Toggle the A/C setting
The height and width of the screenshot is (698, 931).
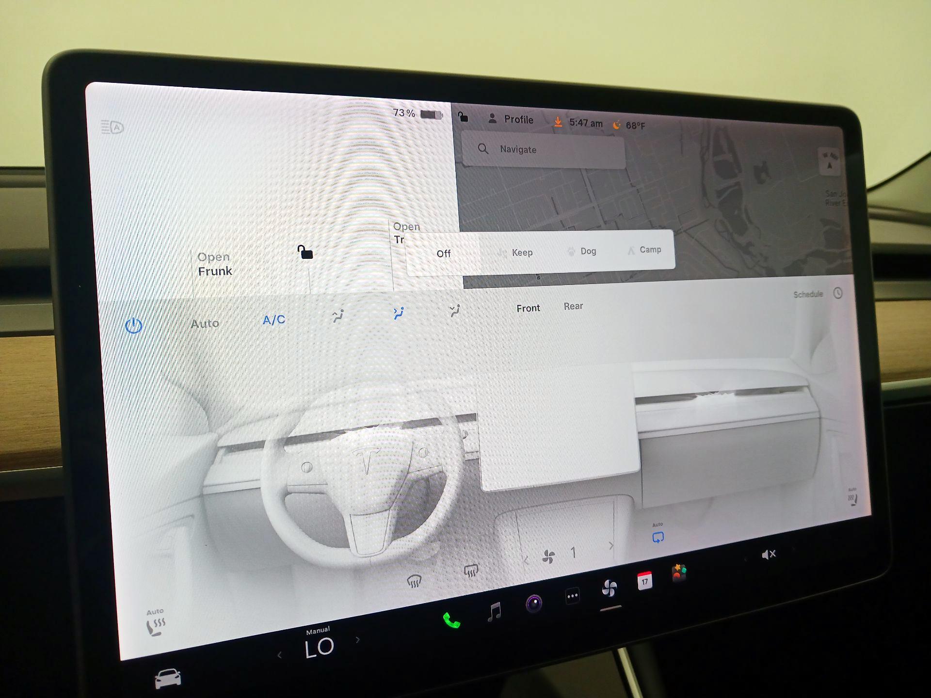coord(274,319)
